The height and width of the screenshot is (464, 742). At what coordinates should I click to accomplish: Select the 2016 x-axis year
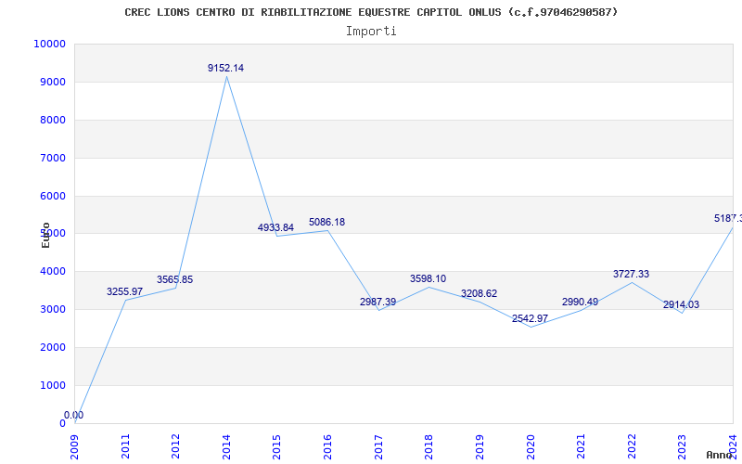pyautogui.click(x=327, y=447)
